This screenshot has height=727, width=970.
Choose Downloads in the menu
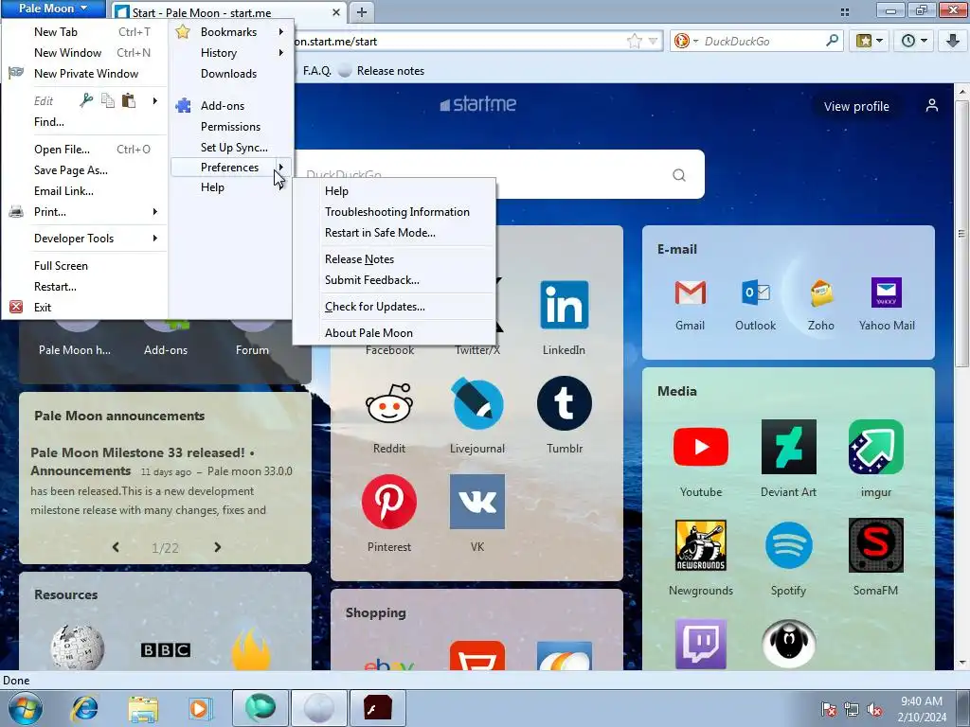231,74
